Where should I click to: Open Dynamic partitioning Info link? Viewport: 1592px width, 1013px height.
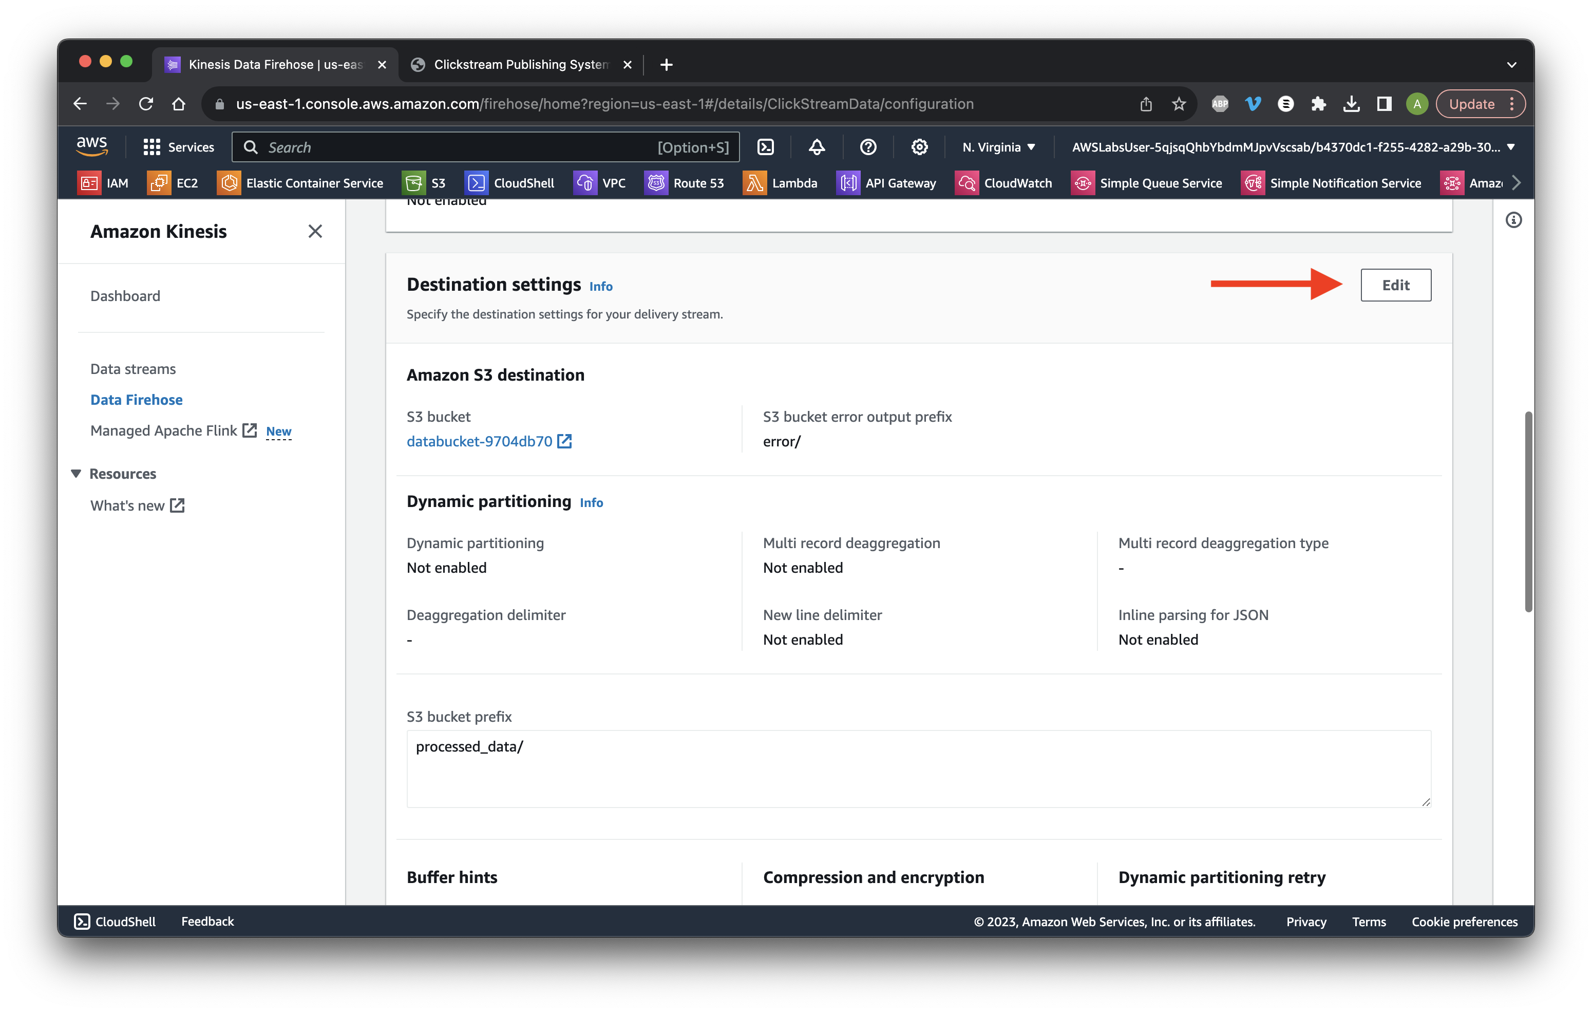(x=591, y=502)
